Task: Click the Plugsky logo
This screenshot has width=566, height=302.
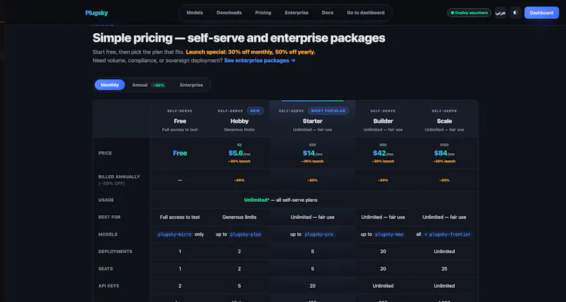Action: pos(96,13)
